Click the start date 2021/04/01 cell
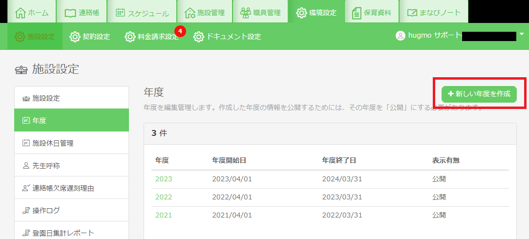Viewport: 529px width, 239px height. (232, 216)
